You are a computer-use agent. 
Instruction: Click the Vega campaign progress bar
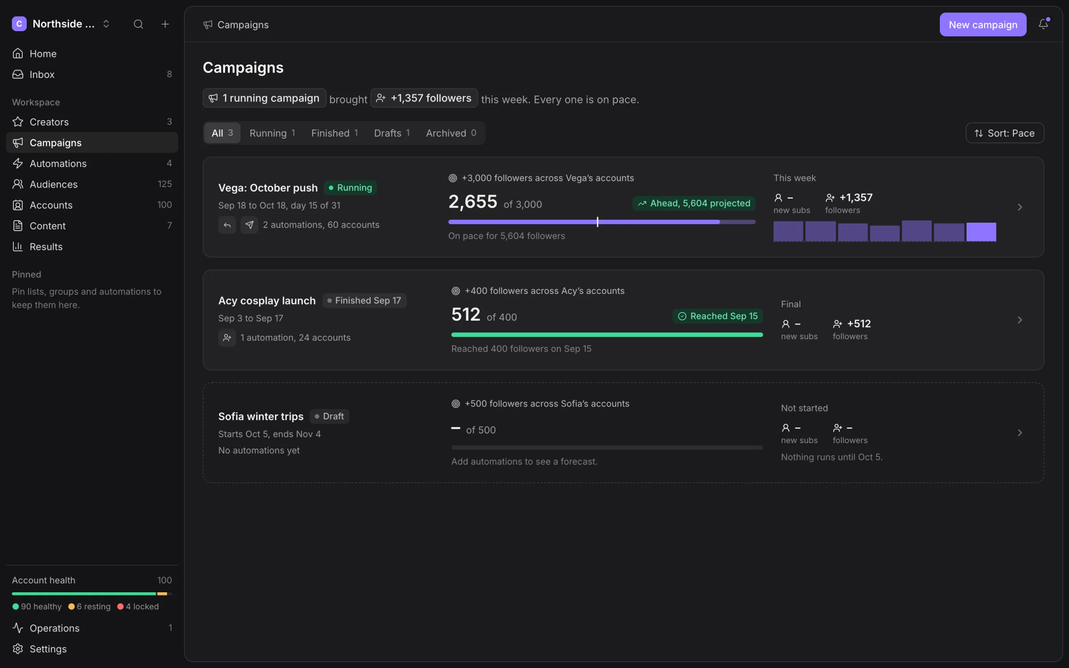click(x=602, y=222)
